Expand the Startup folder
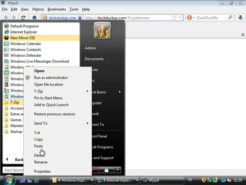This screenshot has width=246, height=185. point(13,132)
